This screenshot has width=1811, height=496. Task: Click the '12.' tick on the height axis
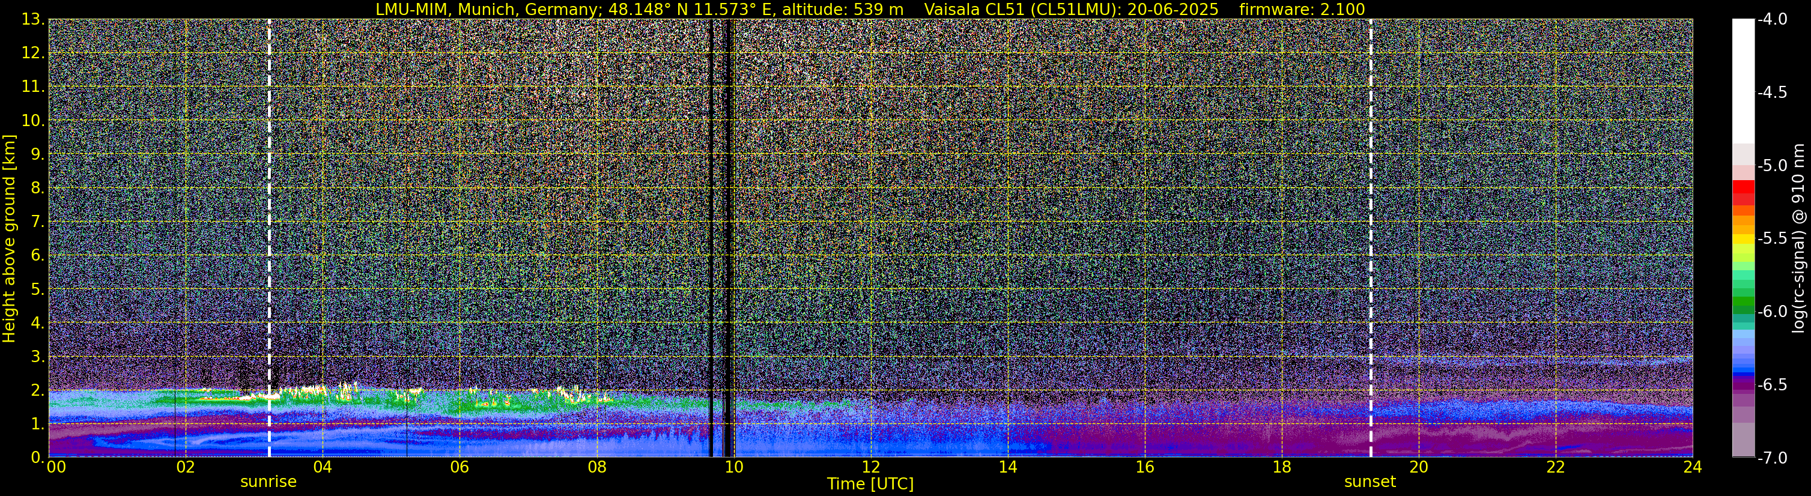click(x=33, y=53)
